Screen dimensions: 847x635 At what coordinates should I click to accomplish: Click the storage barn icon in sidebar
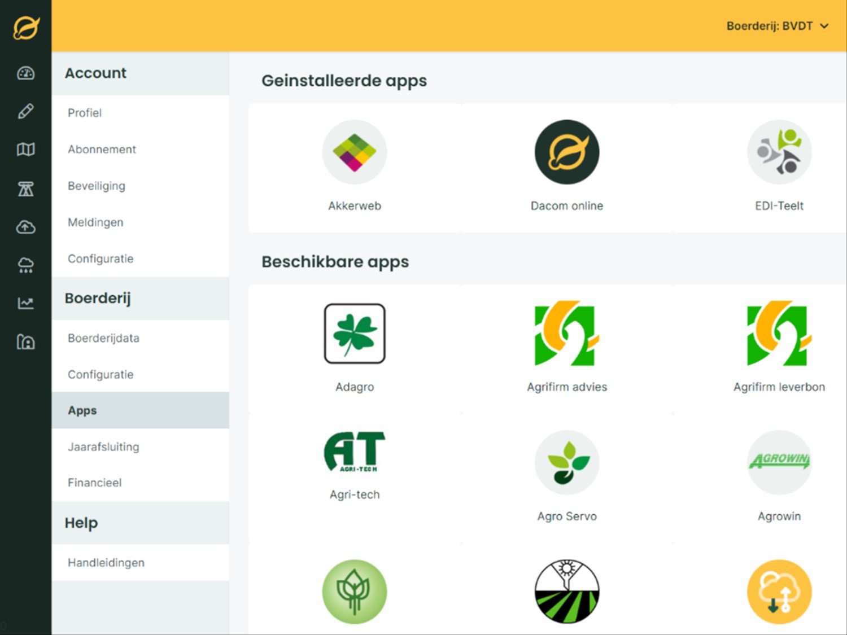pos(26,341)
